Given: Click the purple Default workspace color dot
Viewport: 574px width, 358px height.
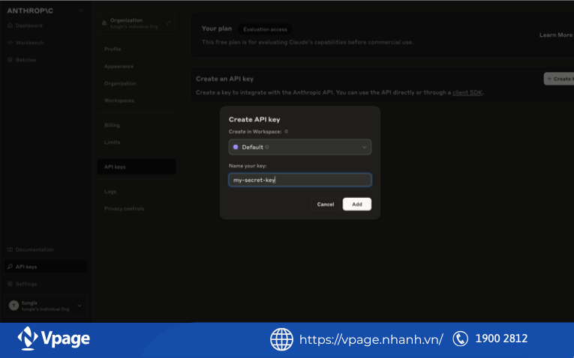Looking at the screenshot, I should coord(236,148).
